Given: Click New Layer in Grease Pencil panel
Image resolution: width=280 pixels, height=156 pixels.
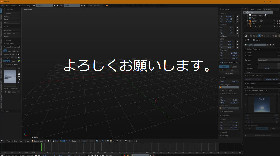Looking at the screenshot, I should (229, 73).
